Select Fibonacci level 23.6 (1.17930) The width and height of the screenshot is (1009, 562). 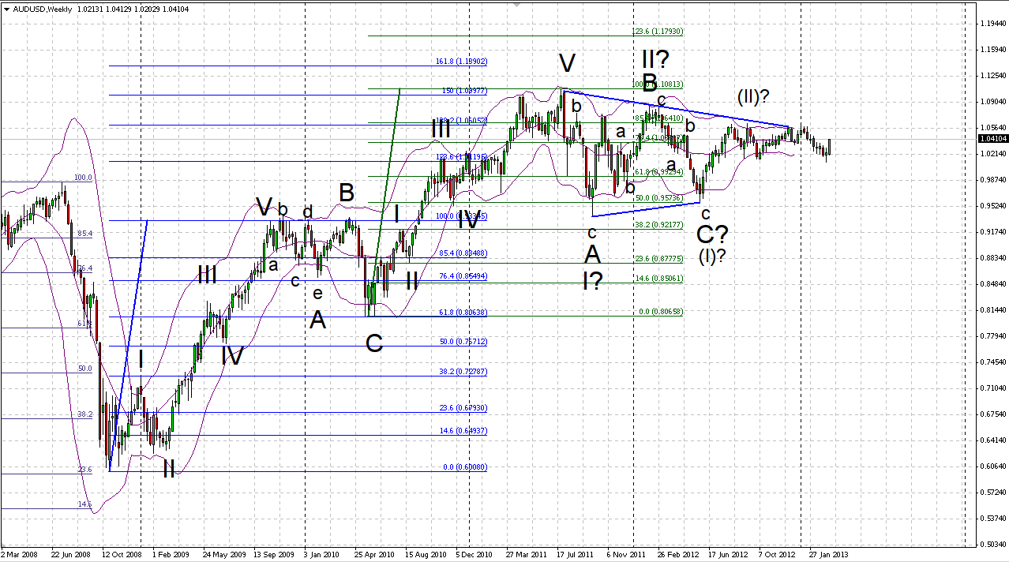coord(658,32)
